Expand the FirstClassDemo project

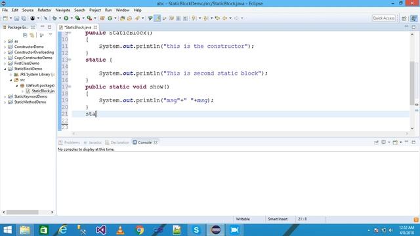pyautogui.click(x=5, y=64)
